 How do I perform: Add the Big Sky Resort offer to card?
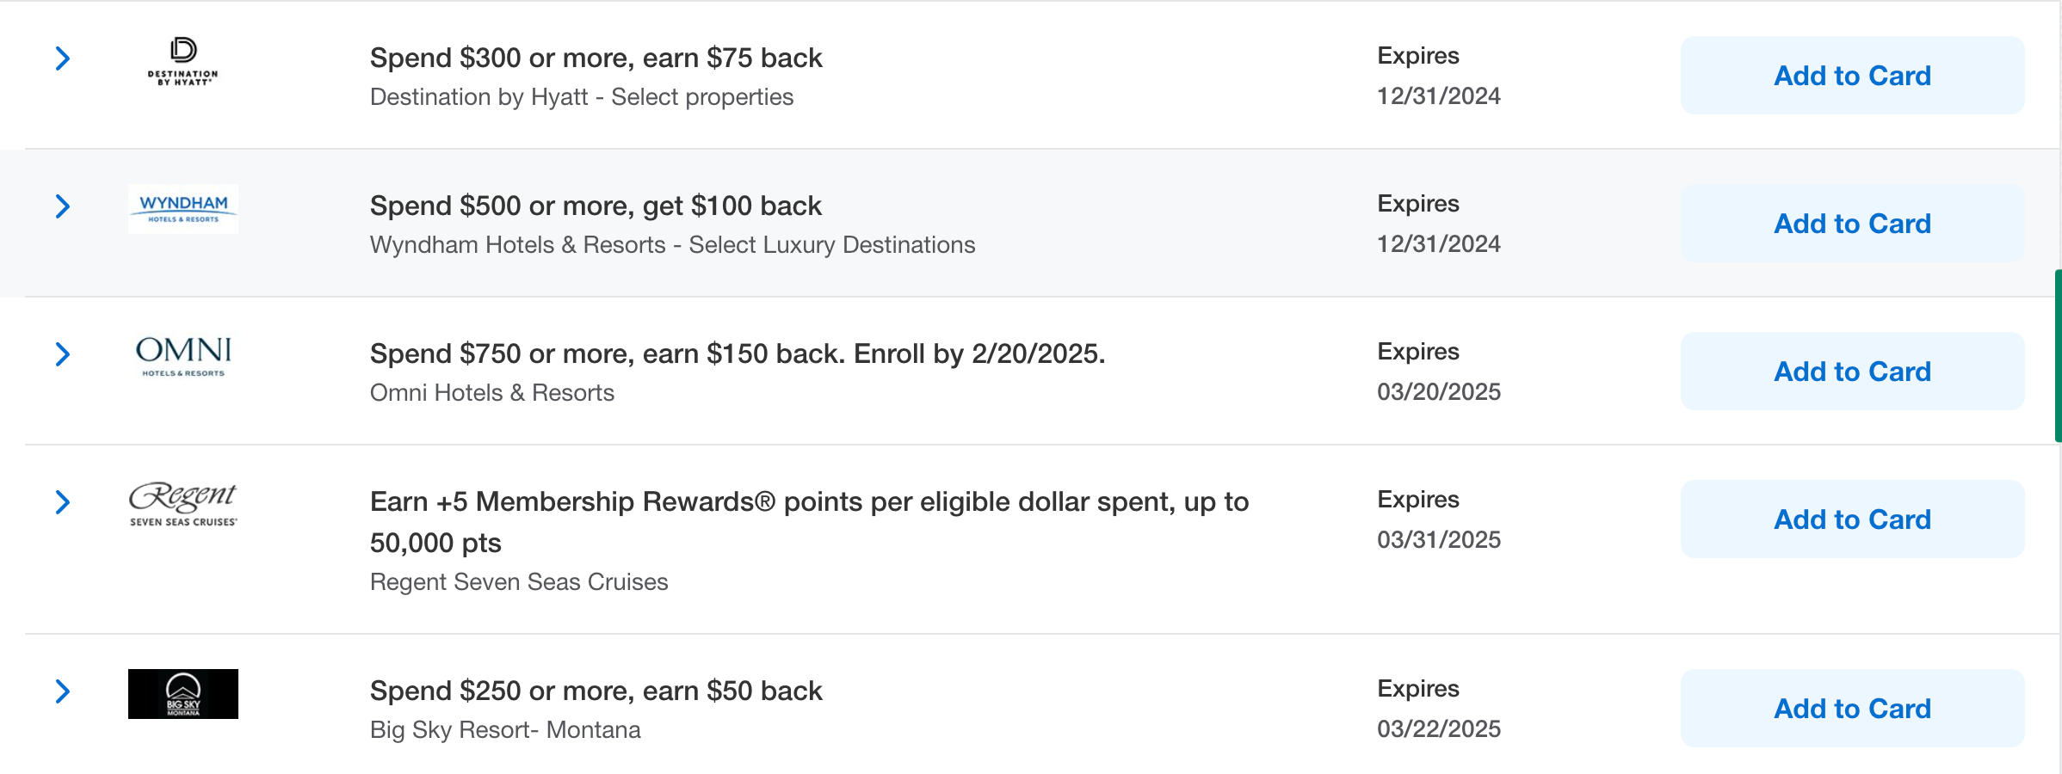click(1852, 709)
